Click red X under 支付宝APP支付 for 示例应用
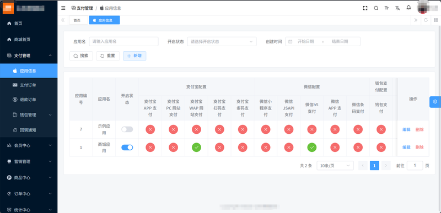This screenshot has width=441, height=213. click(x=150, y=129)
